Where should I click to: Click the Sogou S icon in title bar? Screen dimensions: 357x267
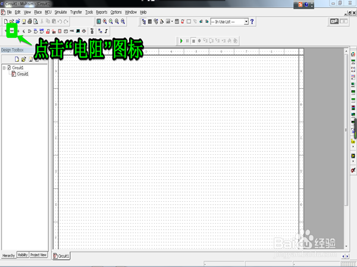coord(300,5)
